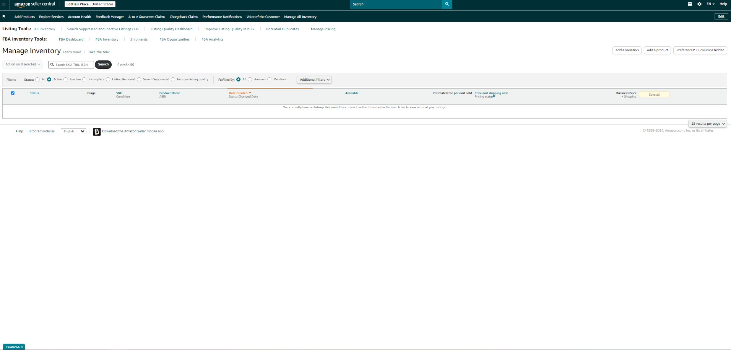731x350 pixels.
Task: Open the hamburger navigation menu
Action: pyautogui.click(x=4, y=4)
